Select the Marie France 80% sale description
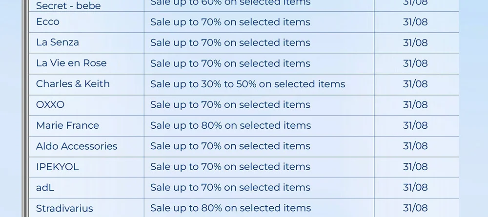The height and width of the screenshot is (217, 488). (230, 125)
